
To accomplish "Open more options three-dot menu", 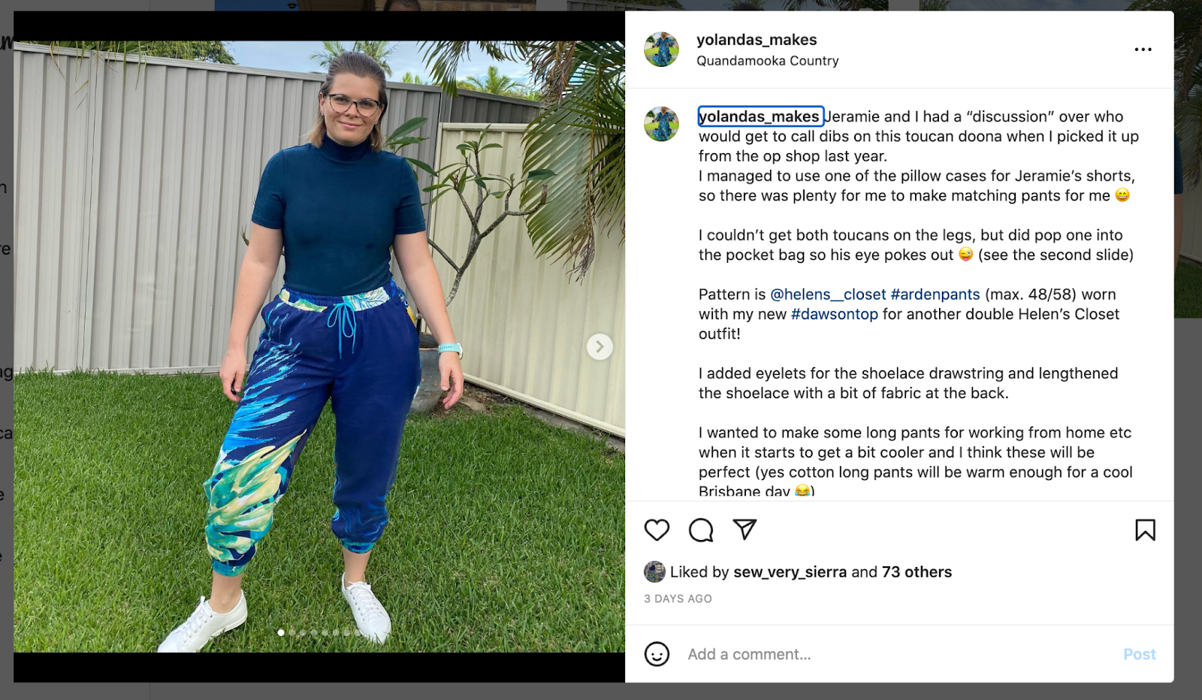I will click(x=1143, y=50).
